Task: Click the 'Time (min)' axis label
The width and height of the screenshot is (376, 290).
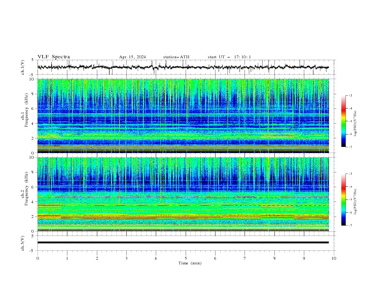Action: click(x=190, y=263)
